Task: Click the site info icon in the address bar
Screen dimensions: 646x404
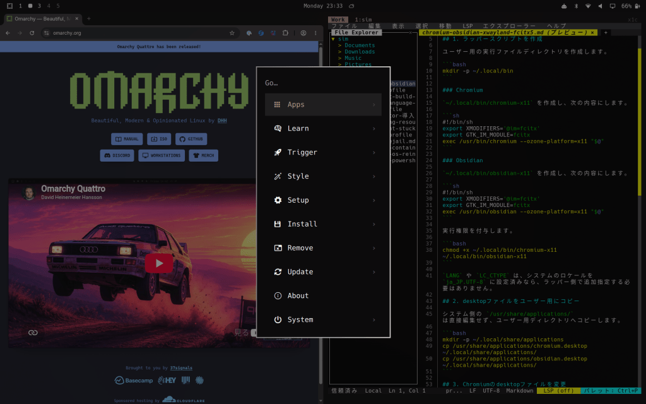Action: (47, 33)
